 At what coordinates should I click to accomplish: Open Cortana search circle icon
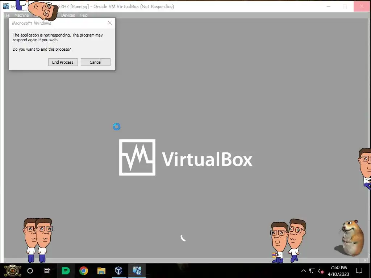[30, 271]
